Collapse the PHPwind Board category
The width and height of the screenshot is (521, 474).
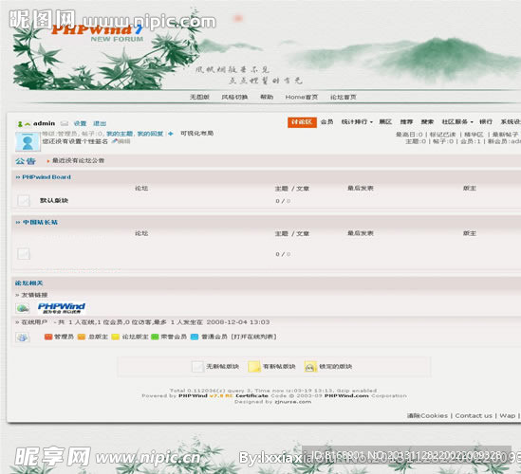pos(18,177)
